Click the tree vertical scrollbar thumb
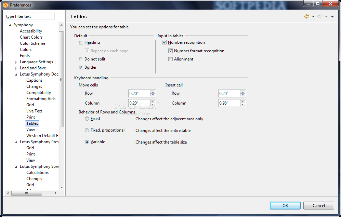Image resolution: width=341 pixels, height=217 pixels. coord(62,79)
